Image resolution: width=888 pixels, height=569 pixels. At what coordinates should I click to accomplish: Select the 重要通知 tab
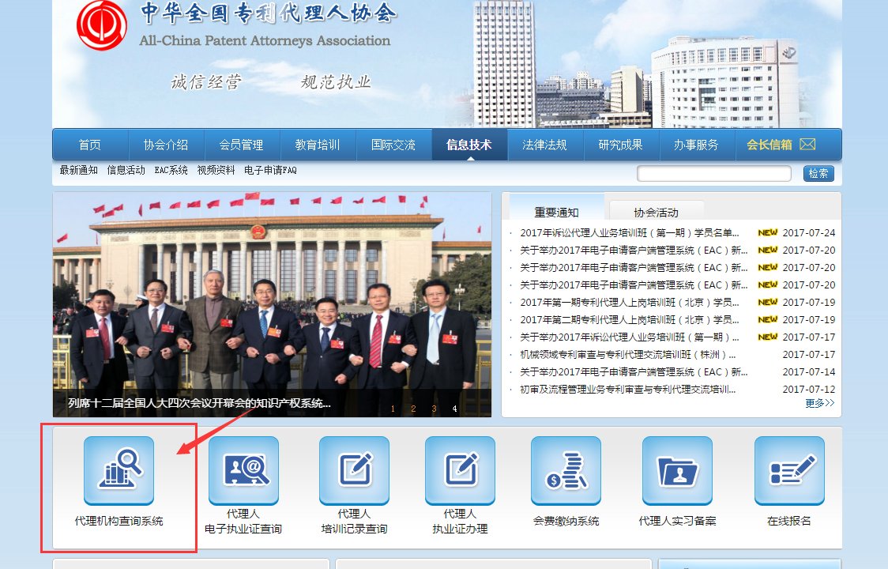[558, 211]
